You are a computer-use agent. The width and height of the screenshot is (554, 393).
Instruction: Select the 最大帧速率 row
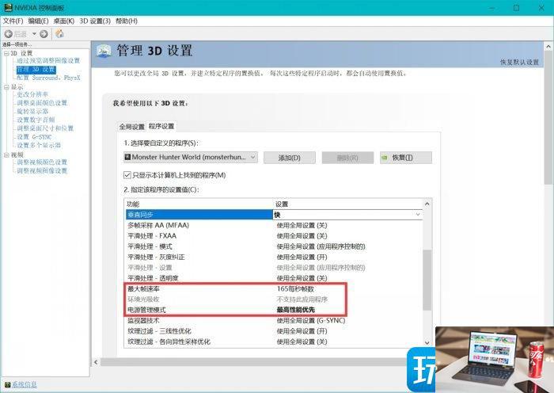(x=274, y=289)
